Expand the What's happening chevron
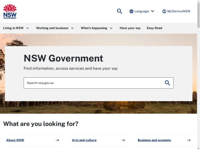 pyautogui.click(x=111, y=28)
